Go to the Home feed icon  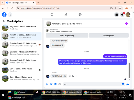tap(52, 15)
